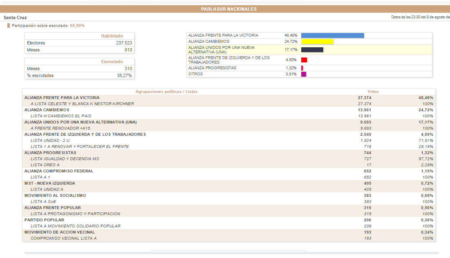The height and width of the screenshot is (258, 450).
Task: Select the ALIANZA PROGRESISTAS table row
Action: coord(229,153)
